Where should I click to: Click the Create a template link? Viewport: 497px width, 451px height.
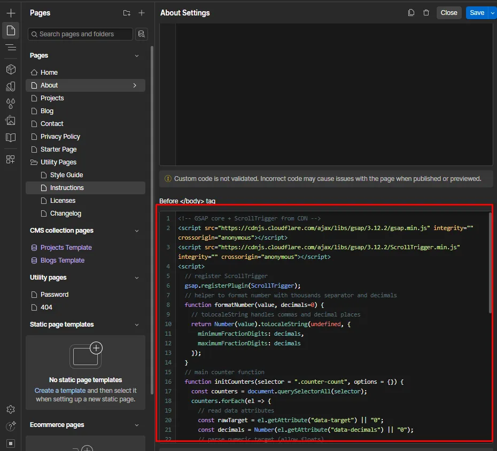tap(60, 391)
